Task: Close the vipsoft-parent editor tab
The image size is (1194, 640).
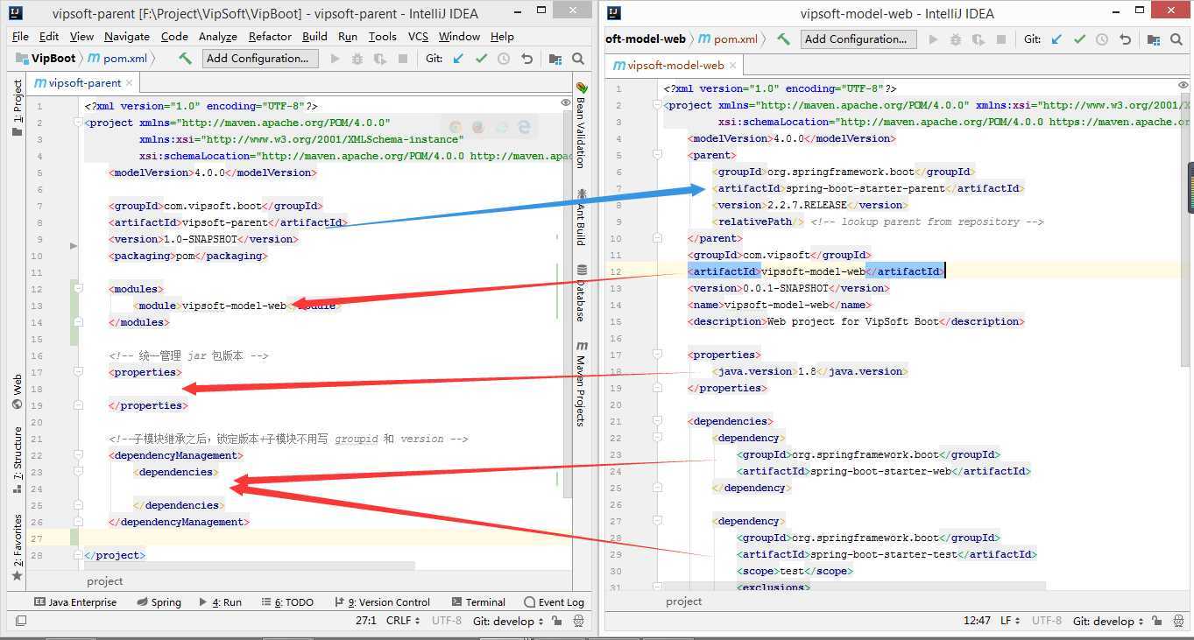Action: point(130,83)
